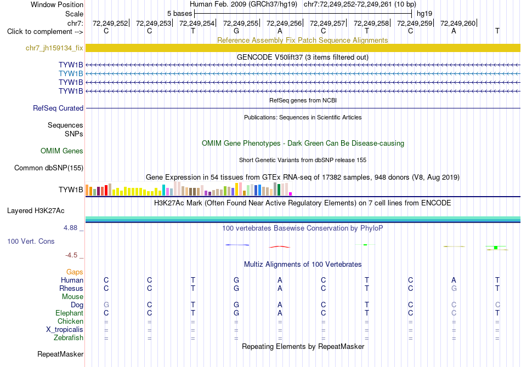Click the Human alignment row label
The width and height of the screenshot is (521, 367).
coord(72,280)
